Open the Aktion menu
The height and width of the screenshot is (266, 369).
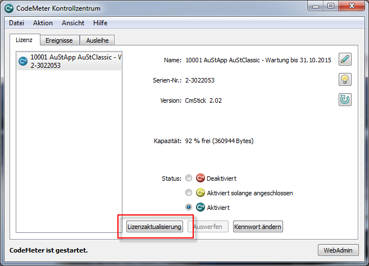(43, 23)
